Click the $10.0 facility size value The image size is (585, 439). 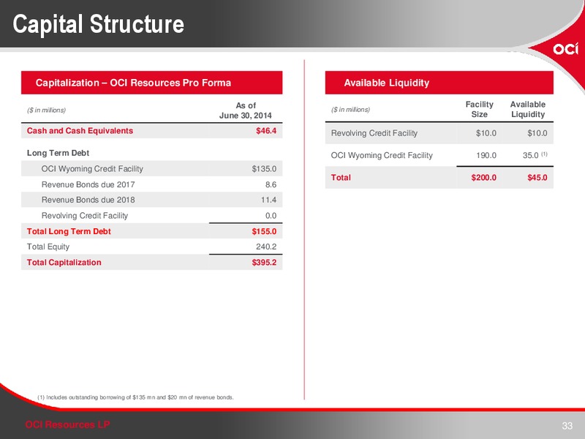pos(486,133)
